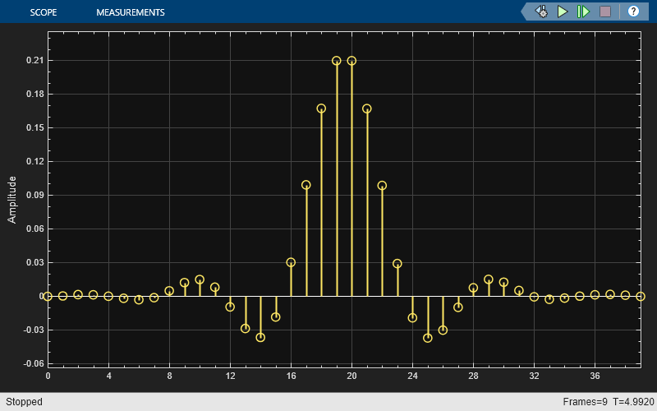The image size is (657, 411).
Task: Click the negative stem marker at sample 25
Action: coord(428,338)
